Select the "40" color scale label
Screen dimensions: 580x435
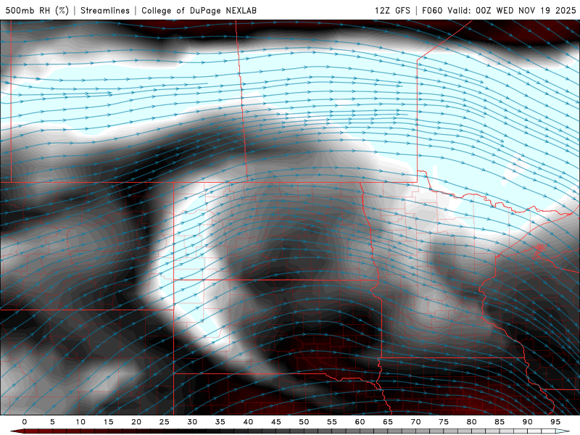click(x=248, y=422)
